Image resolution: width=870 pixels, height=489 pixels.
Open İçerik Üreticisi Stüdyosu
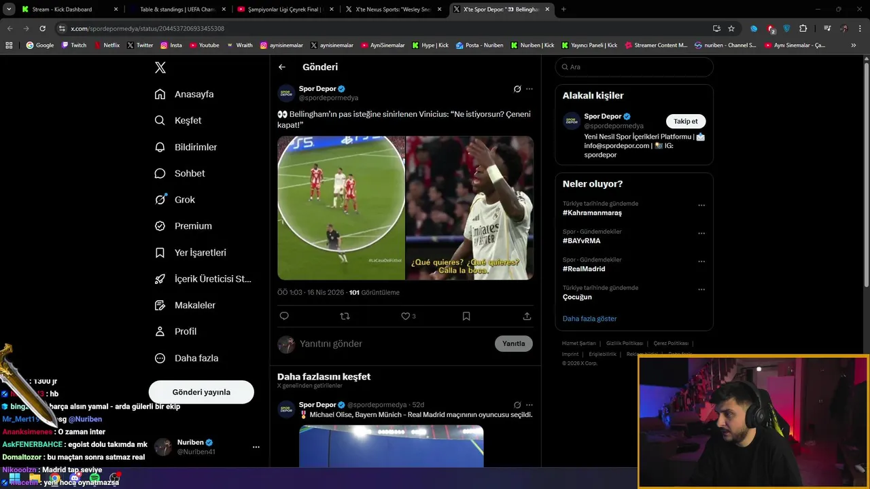click(x=203, y=278)
